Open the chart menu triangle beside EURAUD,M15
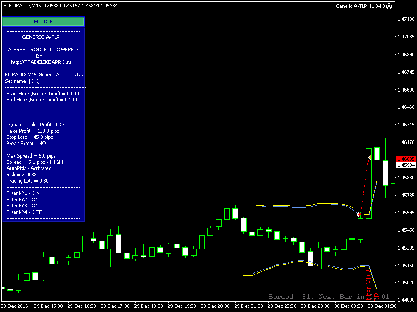 [x=5, y=6]
